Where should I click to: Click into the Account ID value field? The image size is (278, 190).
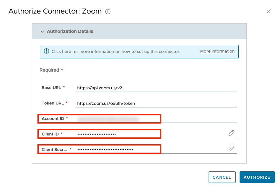[156, 119]
